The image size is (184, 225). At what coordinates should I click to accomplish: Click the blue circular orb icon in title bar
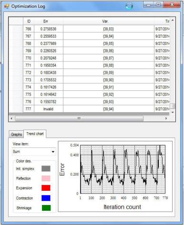point(129,6)
